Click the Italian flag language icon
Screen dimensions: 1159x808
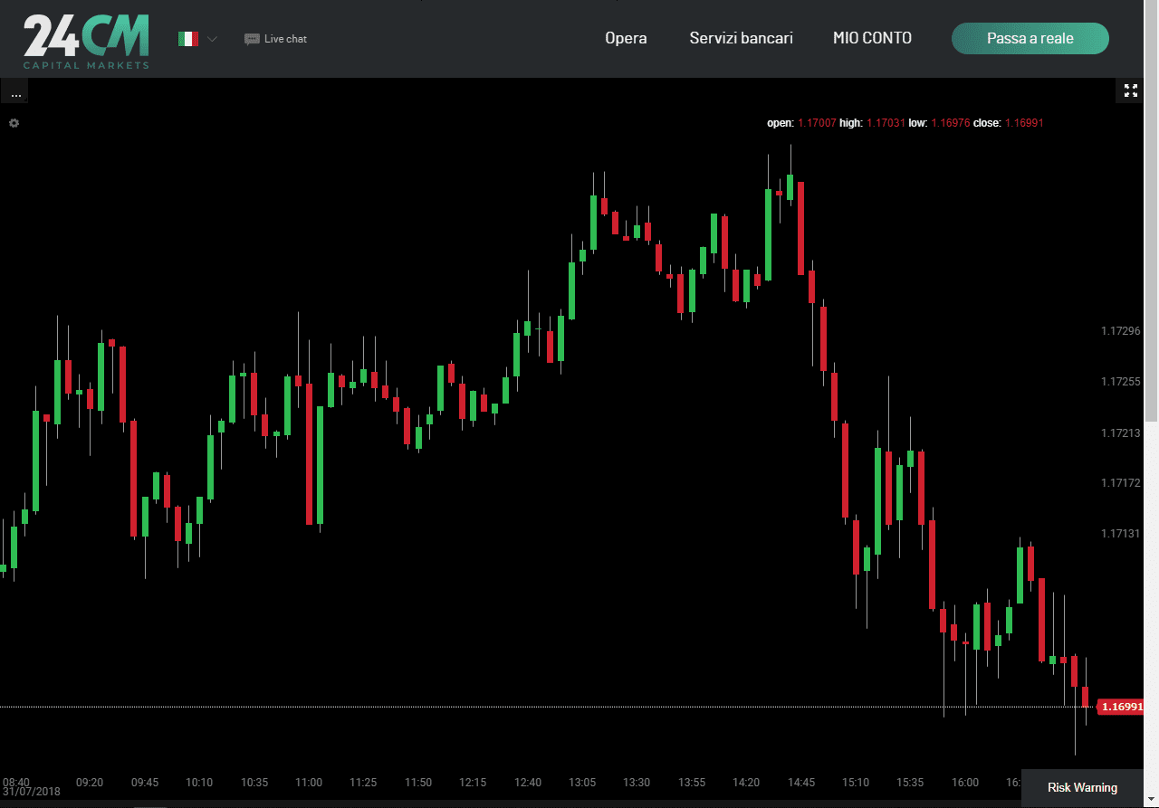point(188,39)
